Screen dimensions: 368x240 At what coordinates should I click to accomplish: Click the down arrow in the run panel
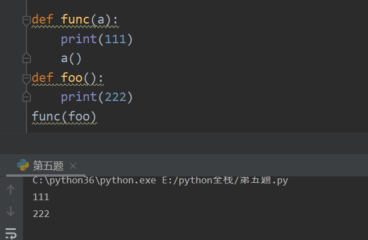pos(10,211)
